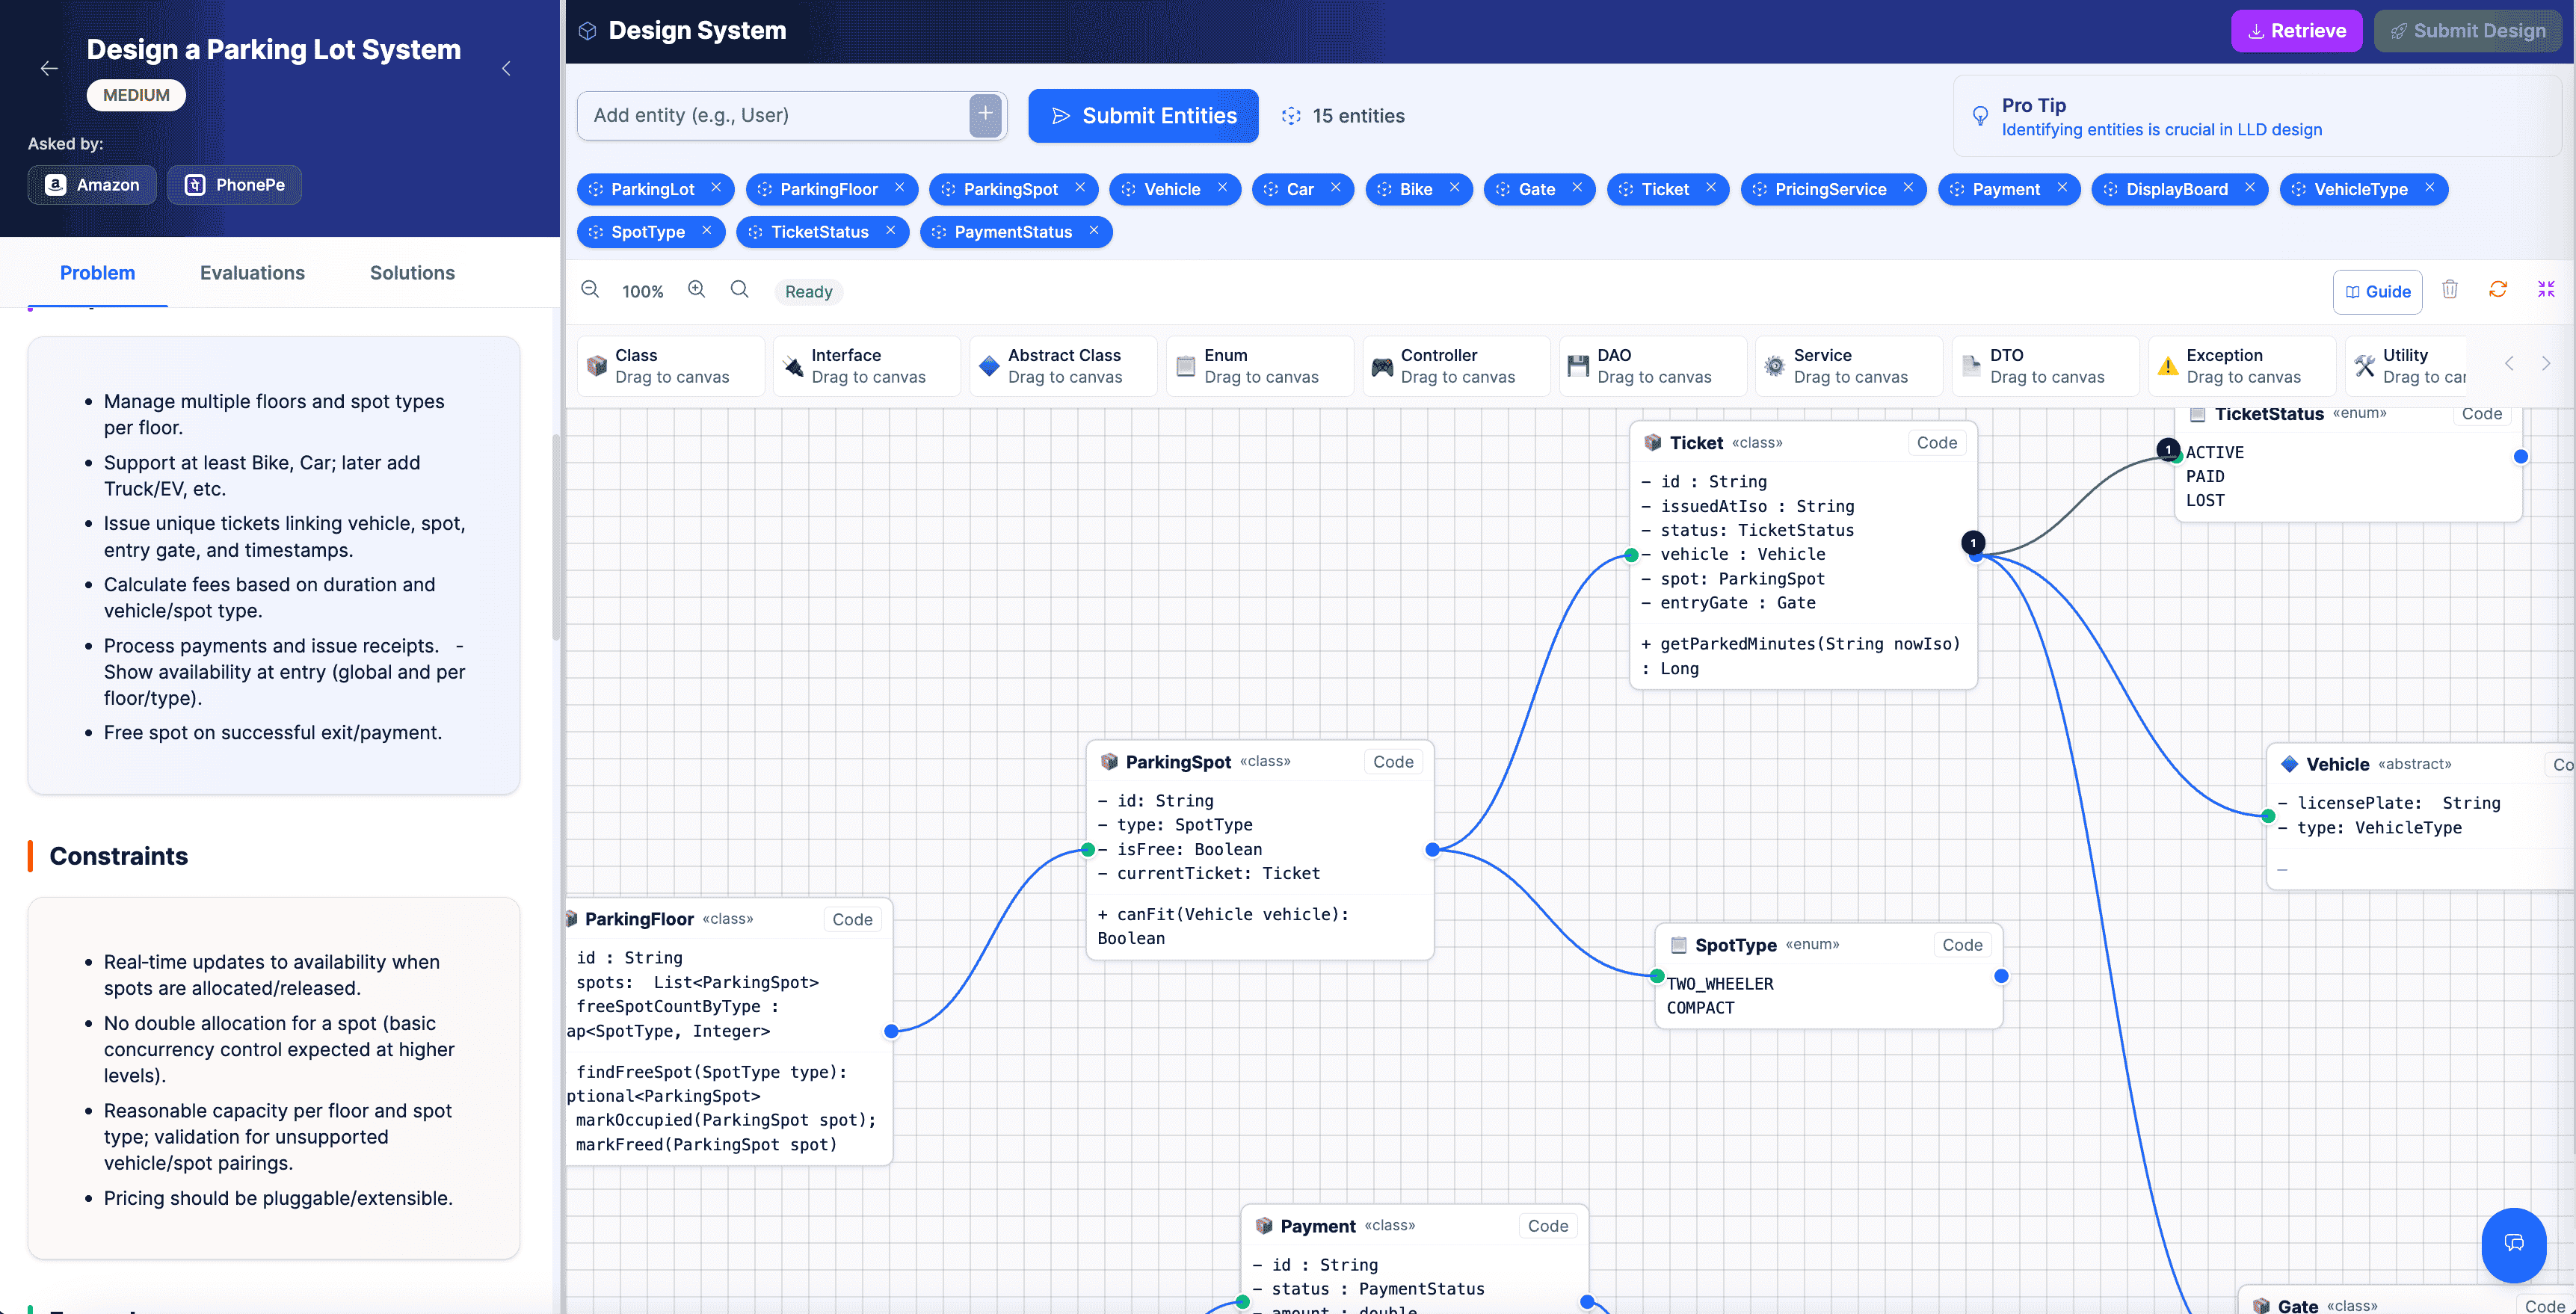The height and width of the screenshot is (1314, 2576).
Task: Switch to the Evaluations tab
Action: (x=252, y=273)
